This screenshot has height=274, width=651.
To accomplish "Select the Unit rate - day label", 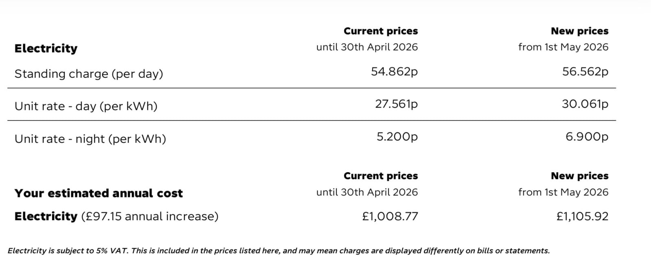I will [86, 106].
